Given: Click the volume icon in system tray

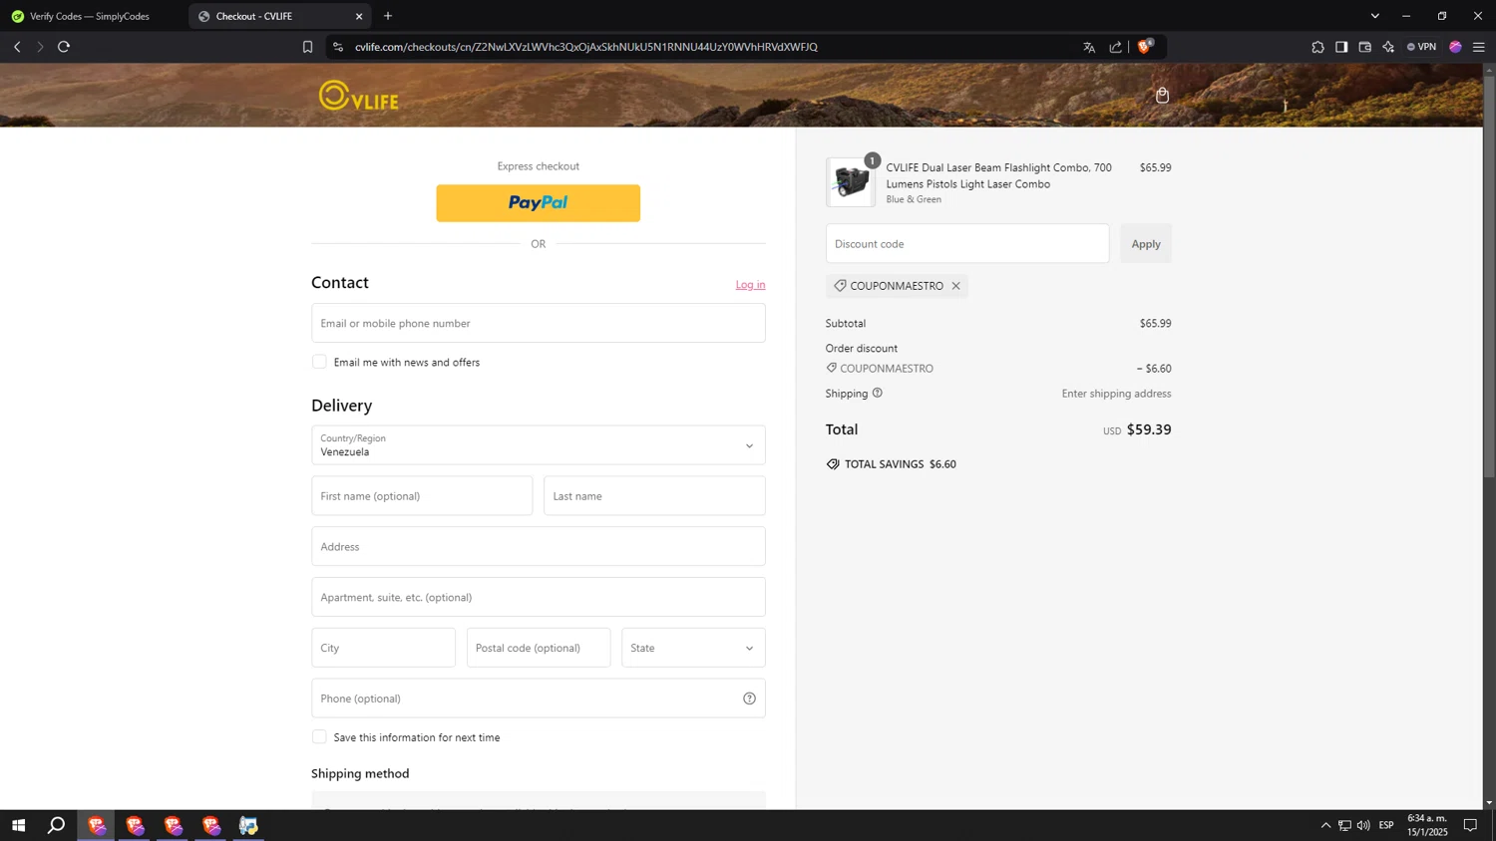Looking at the screenshot, I should point(1363,825).
